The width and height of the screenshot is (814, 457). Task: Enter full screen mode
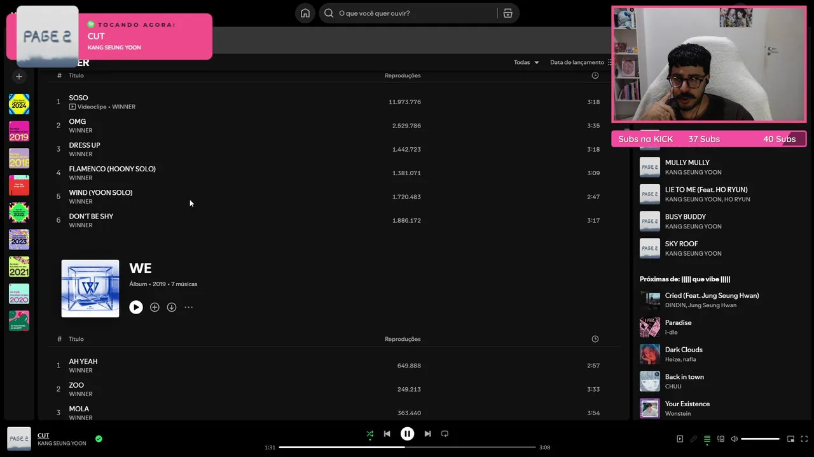click(x=804, y=439)
